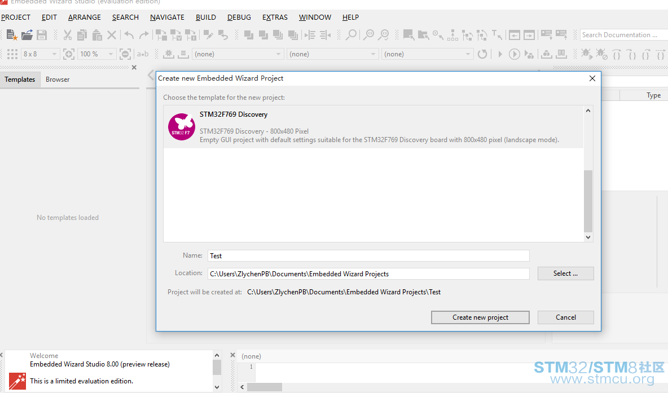Click the Paste clipboard icon
Image resolution: width=668 pixels, height=393 pixels.
(97, 35)
